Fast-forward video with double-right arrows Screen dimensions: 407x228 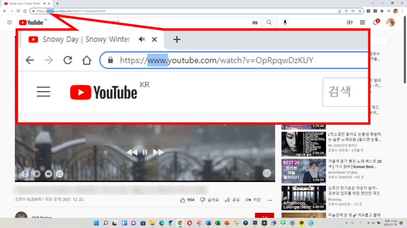(158, 153)
